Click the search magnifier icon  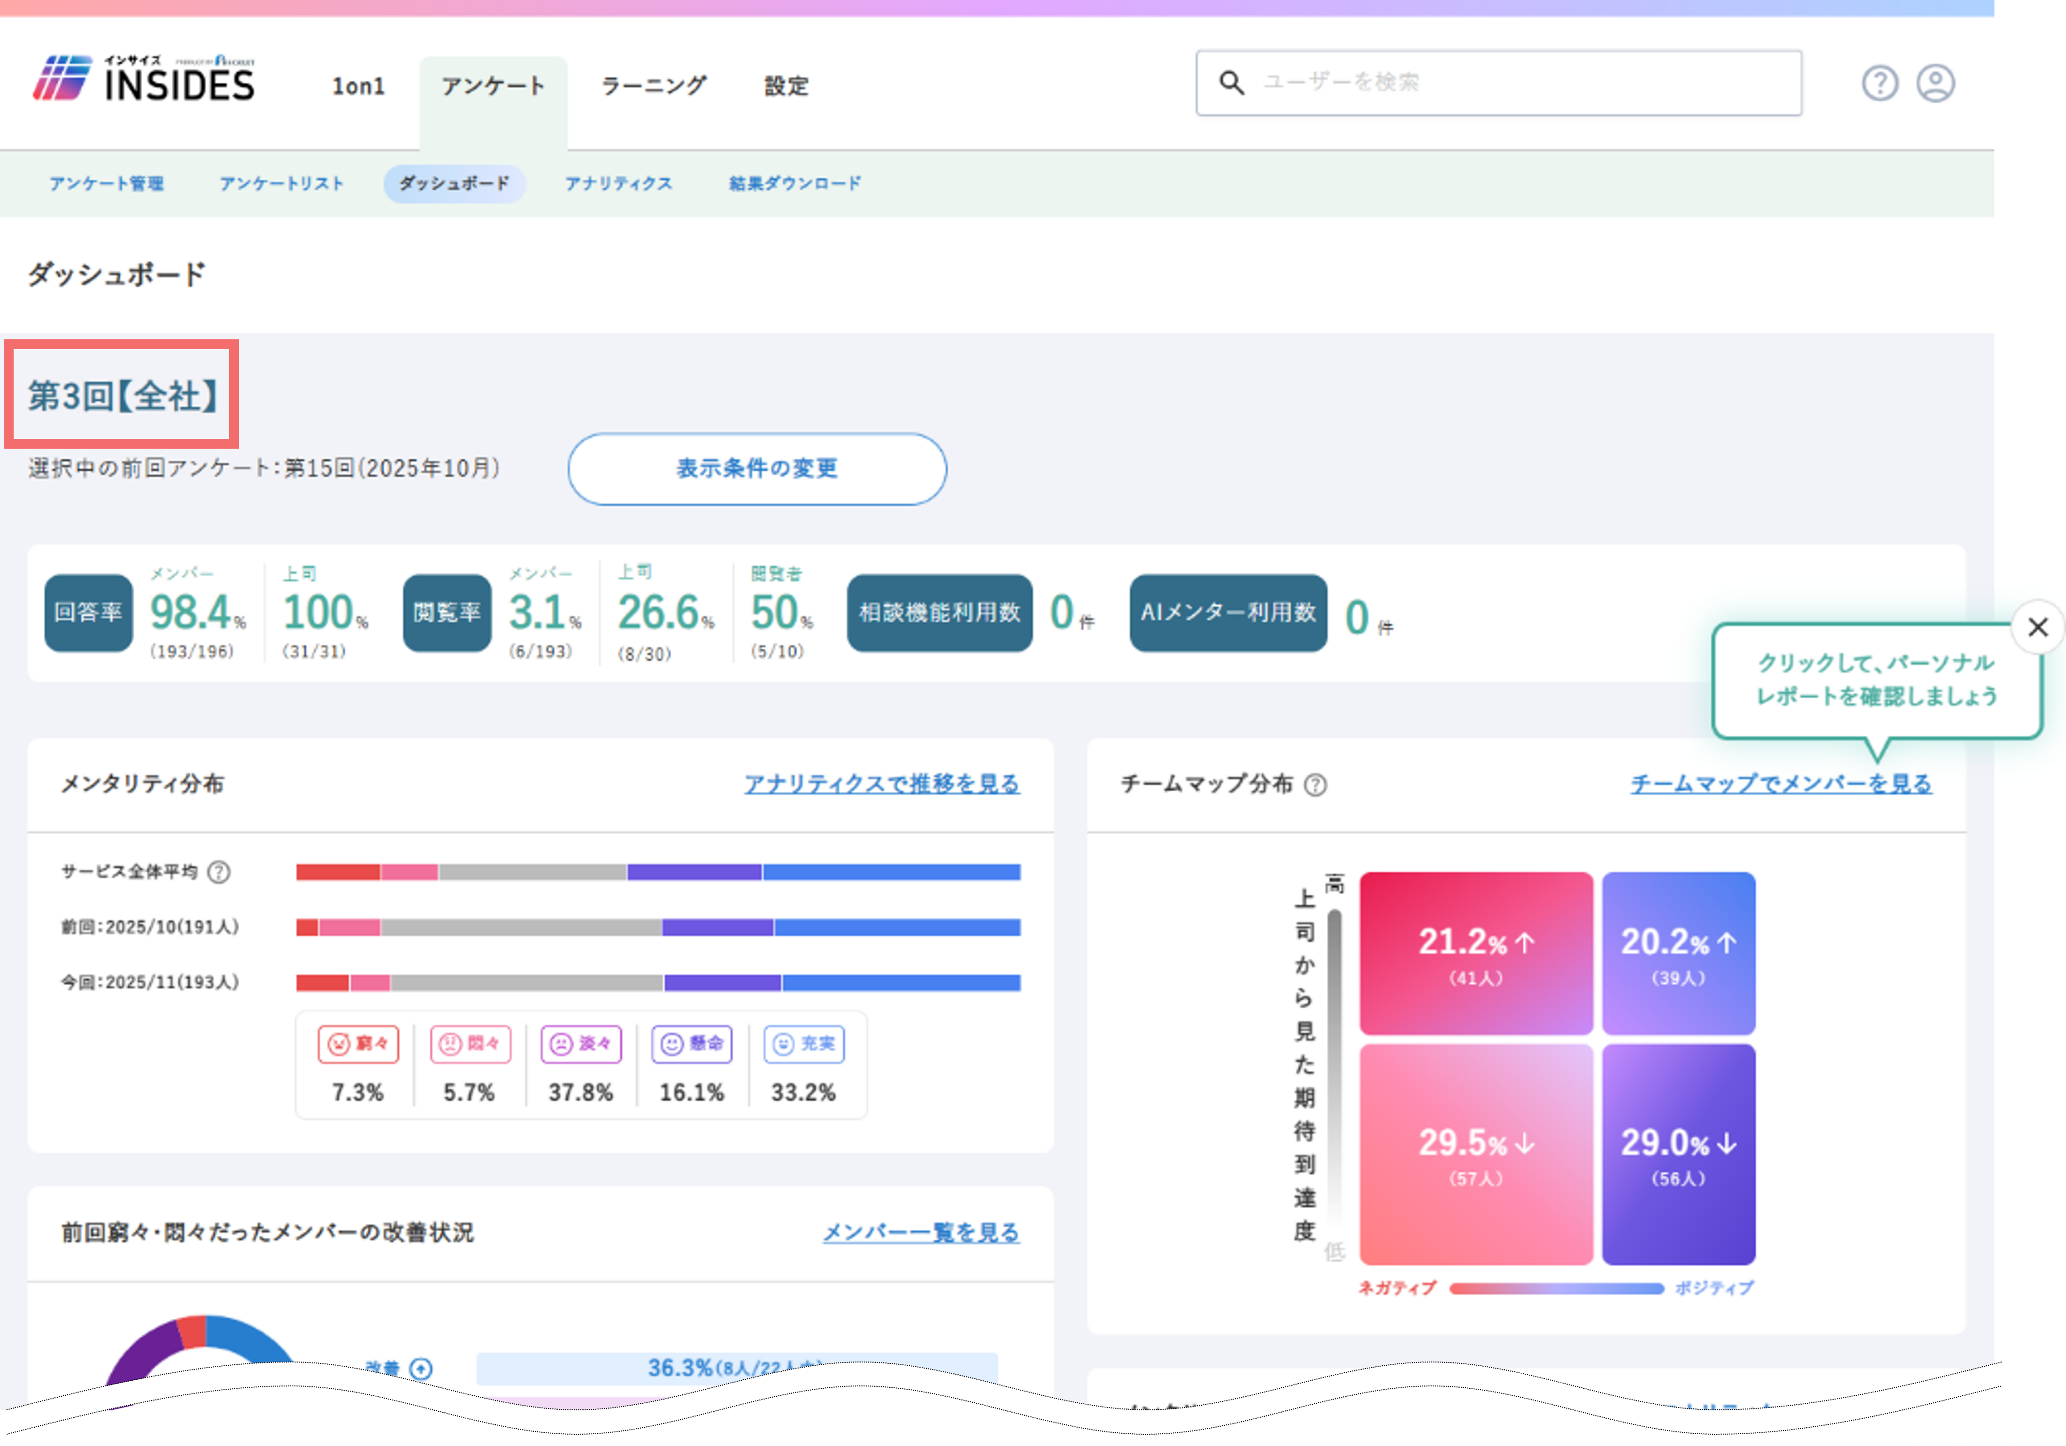(1231, 83)
